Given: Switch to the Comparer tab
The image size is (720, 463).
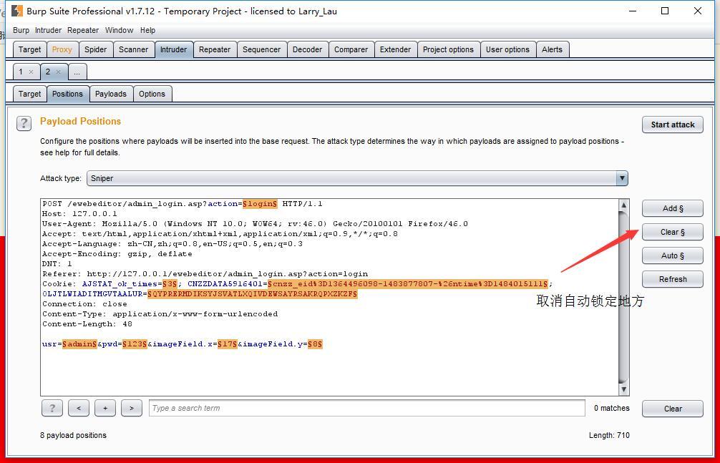Looking at the screenshot, I should click(x=351, y=49).
